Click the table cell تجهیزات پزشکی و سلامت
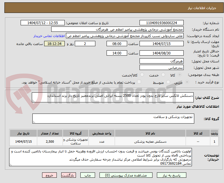The width and height of the screenshot is (224, 183). click(x=76, y=142)
